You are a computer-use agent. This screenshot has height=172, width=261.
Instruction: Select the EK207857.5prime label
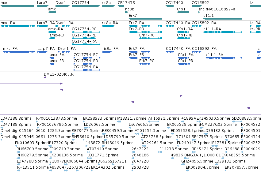coord(241,167)
